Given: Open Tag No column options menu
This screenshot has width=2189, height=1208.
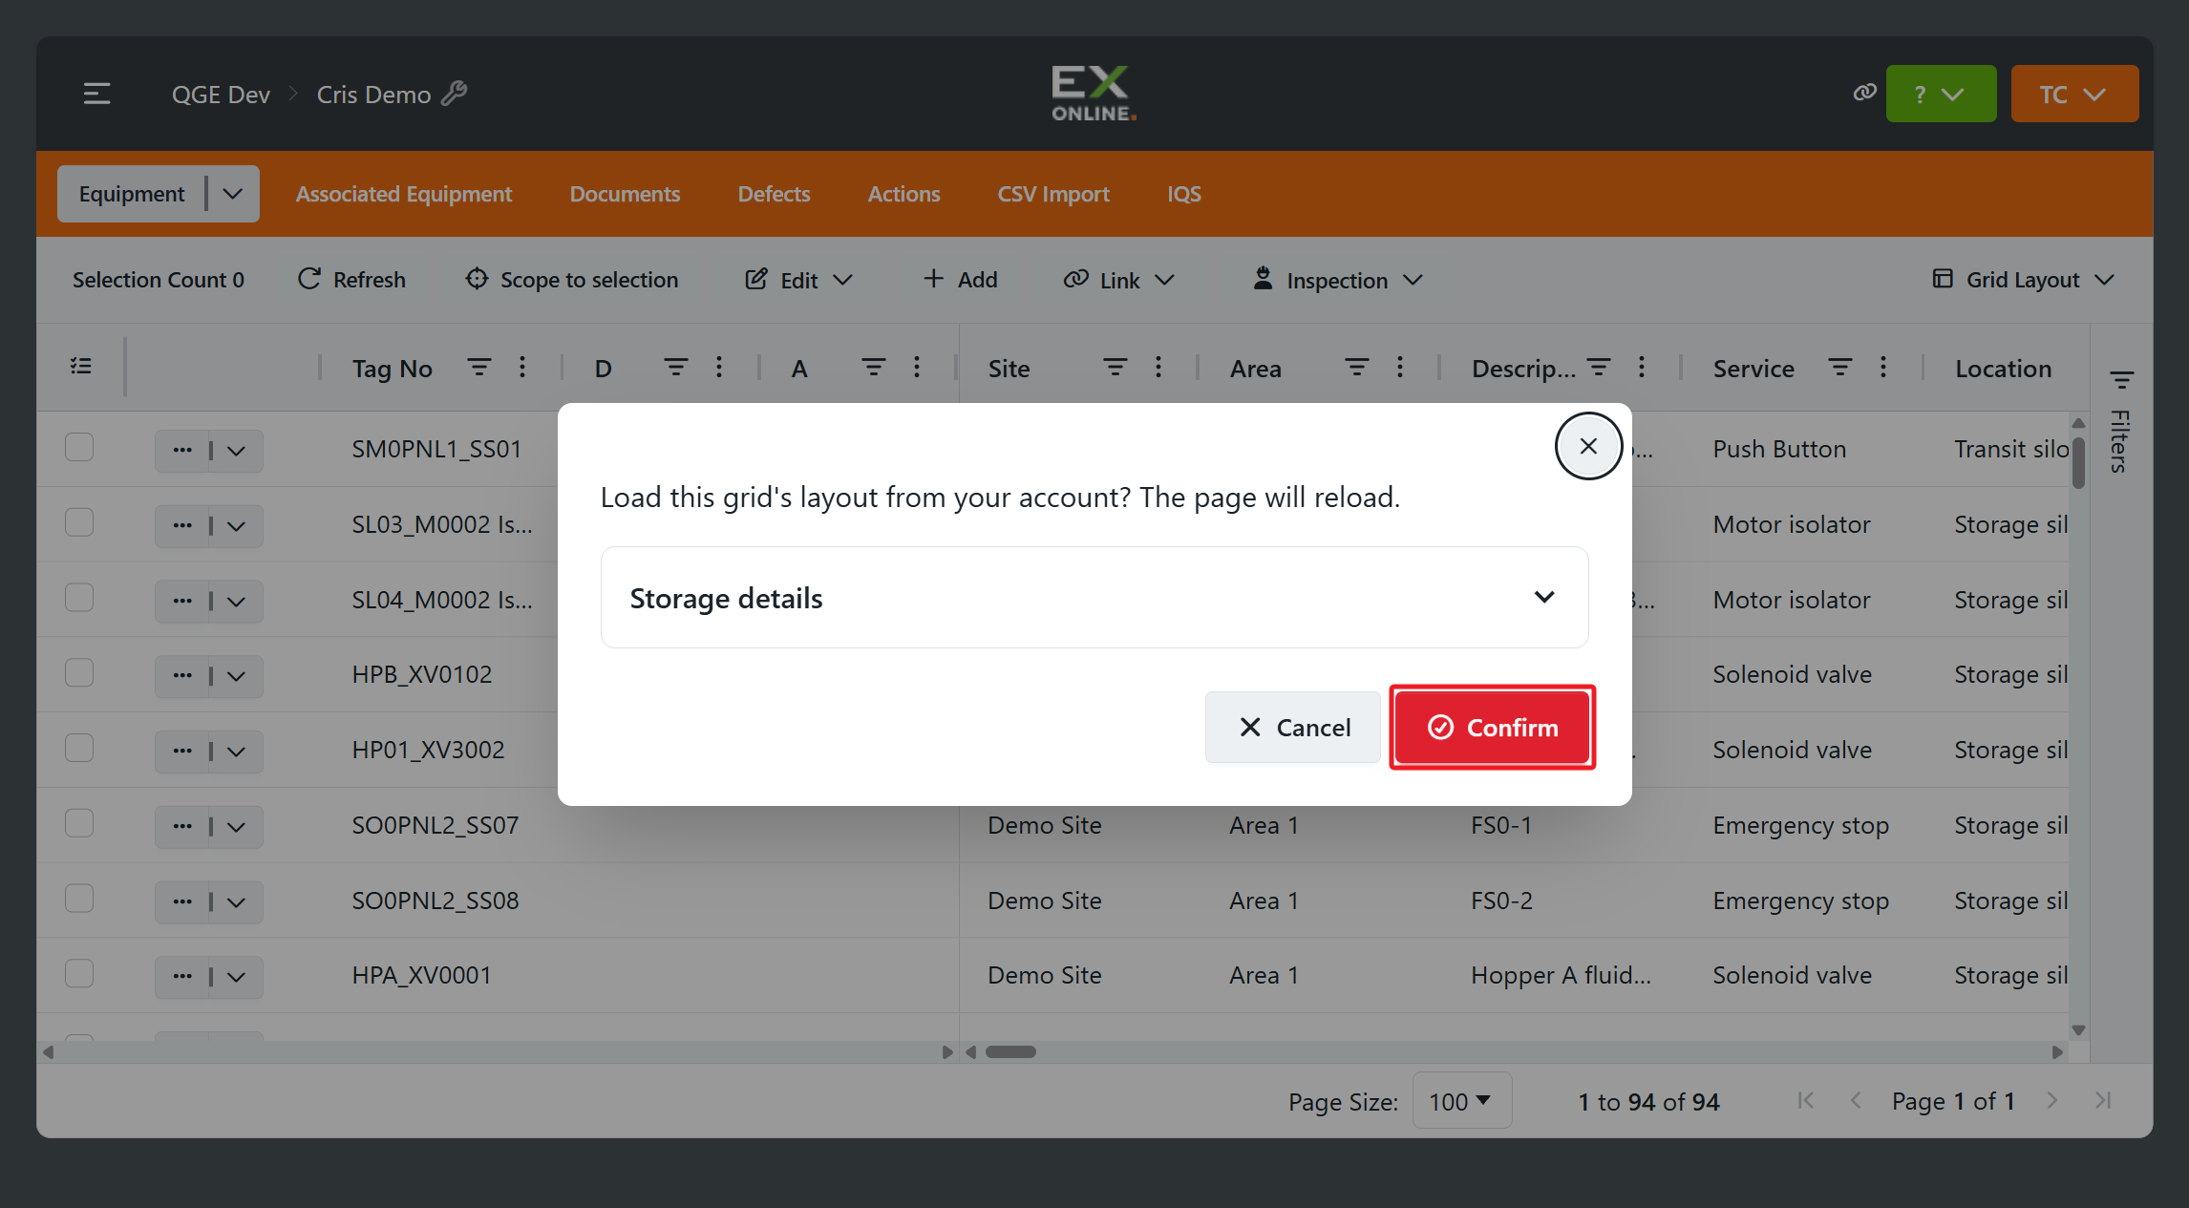Looking at the screenshot, I should 522,367.
